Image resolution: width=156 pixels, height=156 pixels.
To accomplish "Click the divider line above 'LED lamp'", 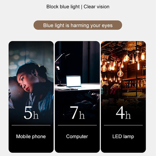I will click(x=123, y=125).
